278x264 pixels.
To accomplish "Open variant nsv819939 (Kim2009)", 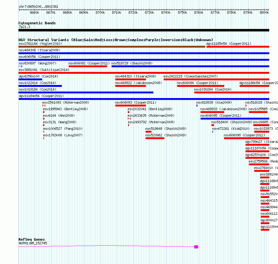I will [197, 106].
